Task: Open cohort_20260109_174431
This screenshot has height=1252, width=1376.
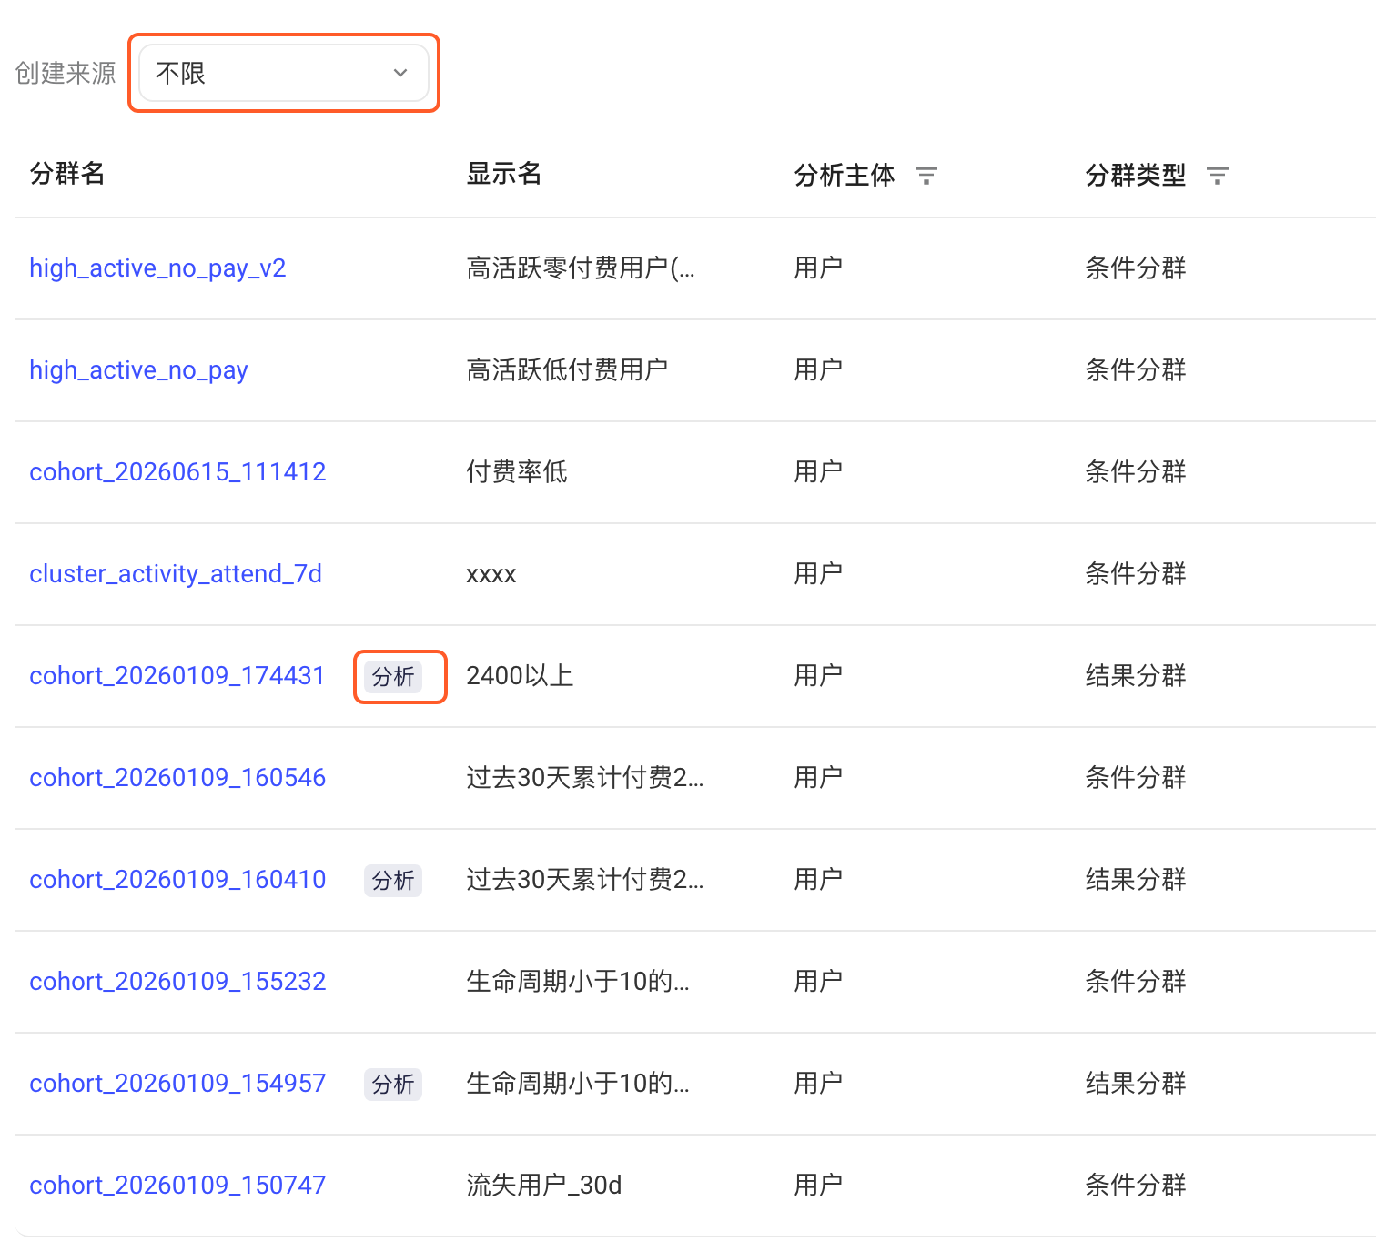Action: (177, 676)
